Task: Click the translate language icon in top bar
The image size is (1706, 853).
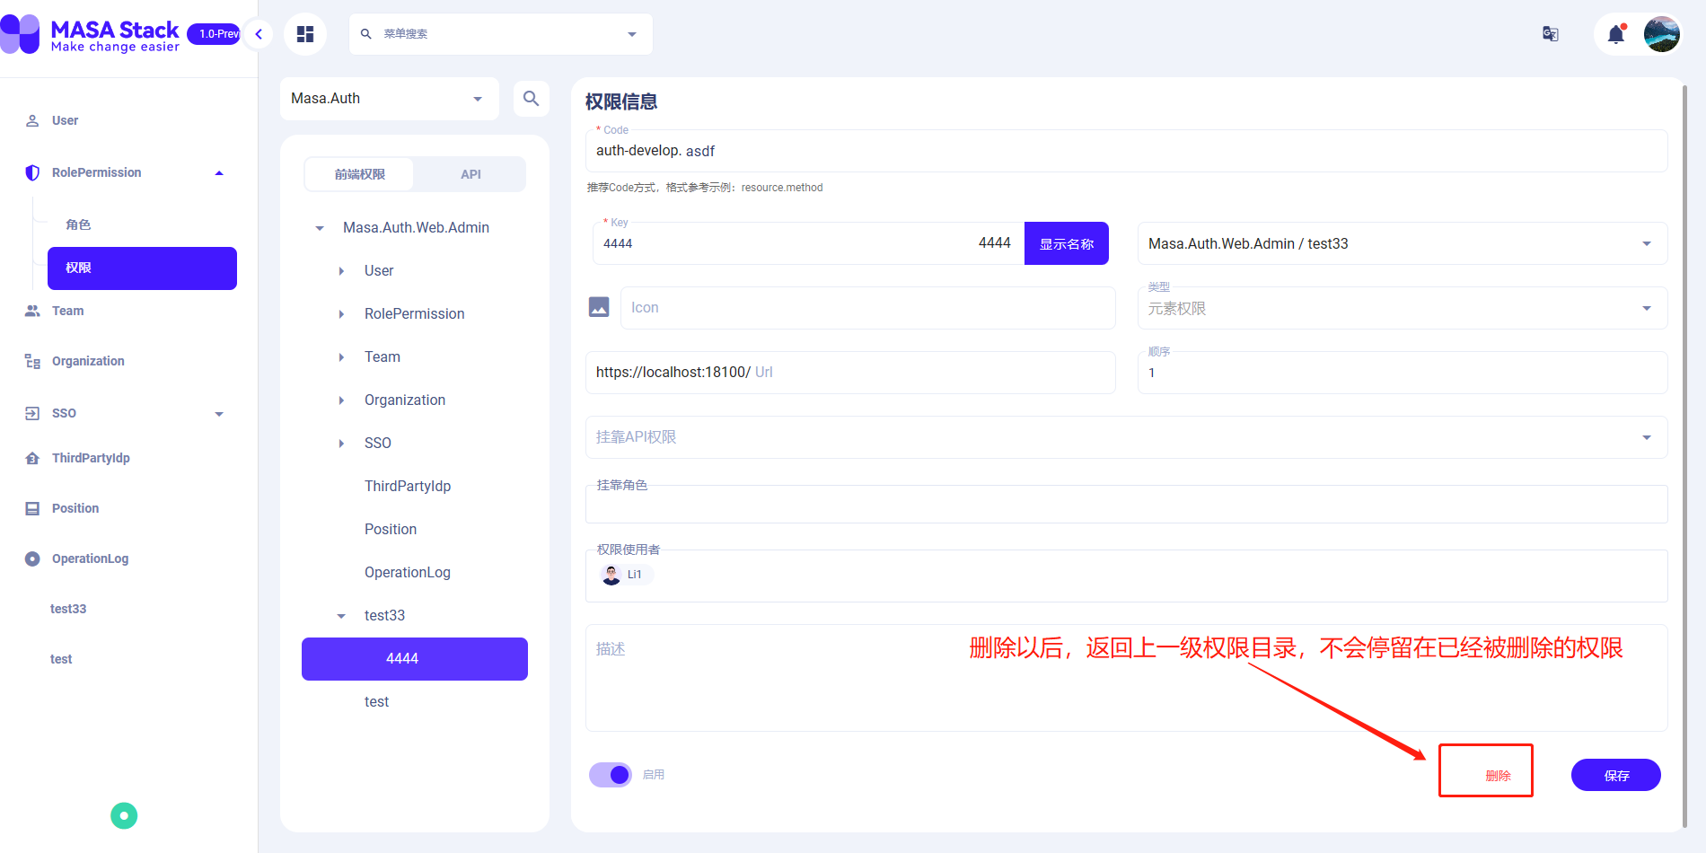Action: (x=1550, y=33)
